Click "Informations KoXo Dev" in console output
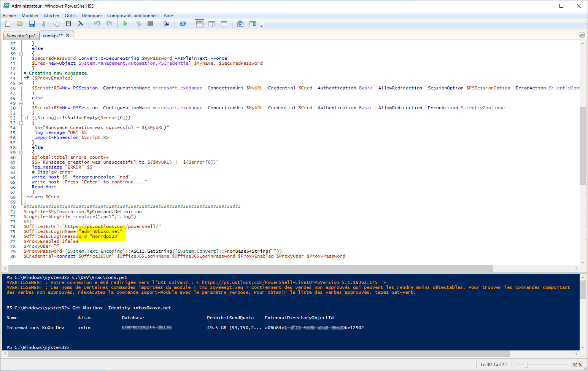 [x=35, y=328]
